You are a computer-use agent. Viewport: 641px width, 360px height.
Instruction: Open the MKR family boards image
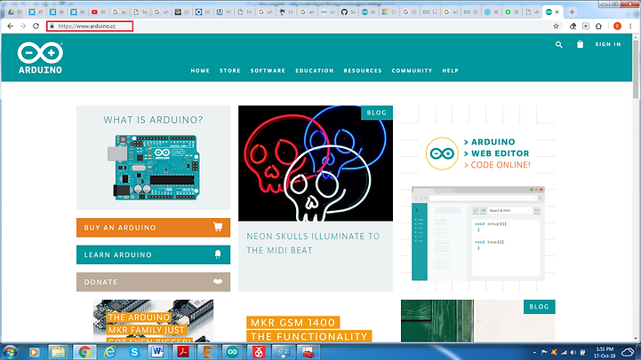click(x=153, y=321)
